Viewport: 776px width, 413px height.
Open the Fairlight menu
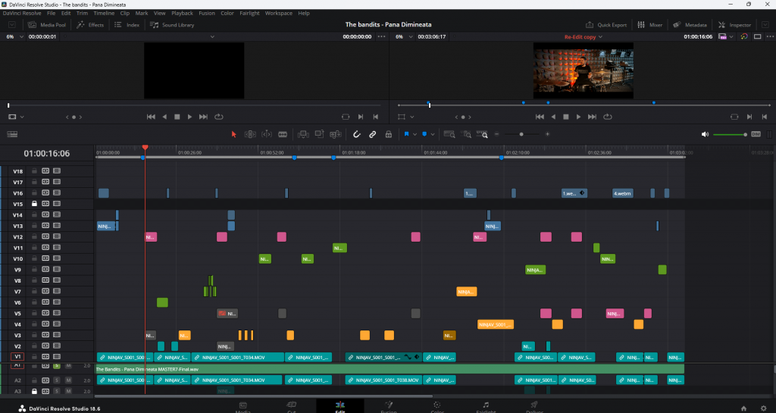point(249,13)
